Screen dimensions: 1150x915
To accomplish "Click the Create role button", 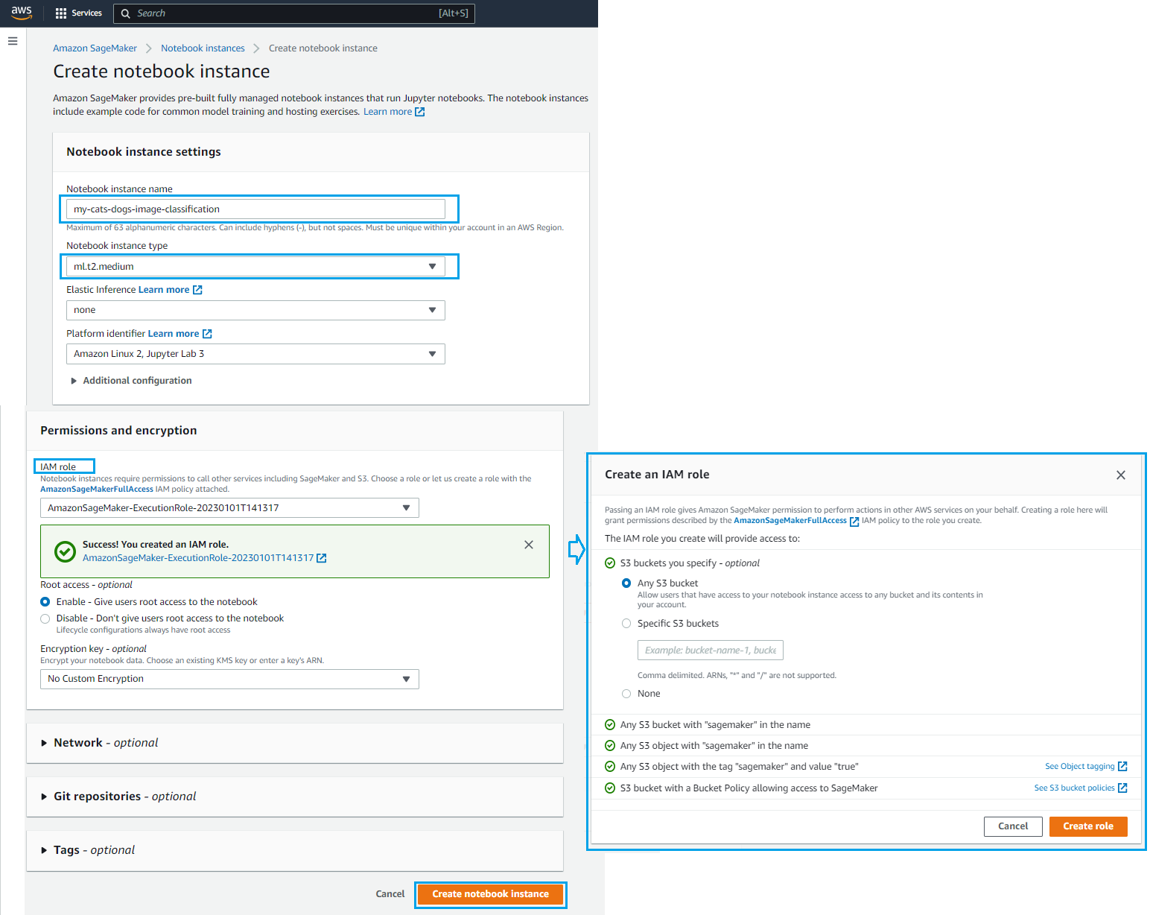I will pos(1087,826).
